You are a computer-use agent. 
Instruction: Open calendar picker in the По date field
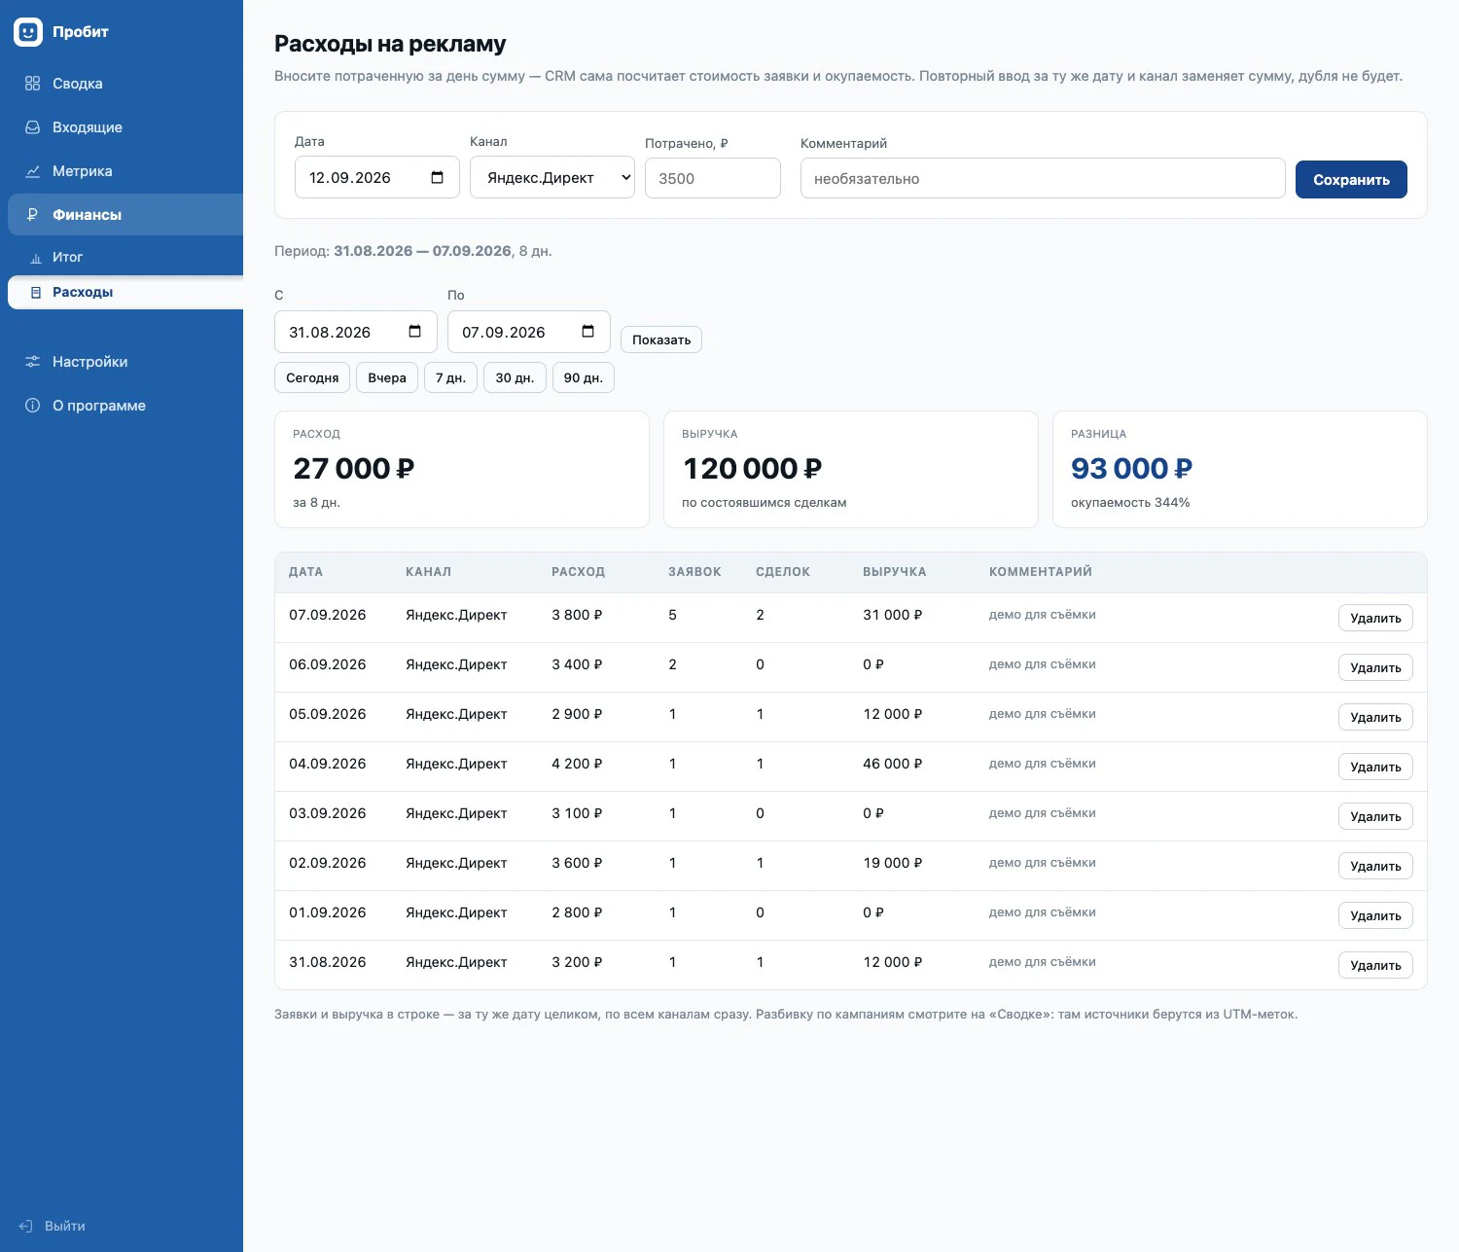[587, 332]
